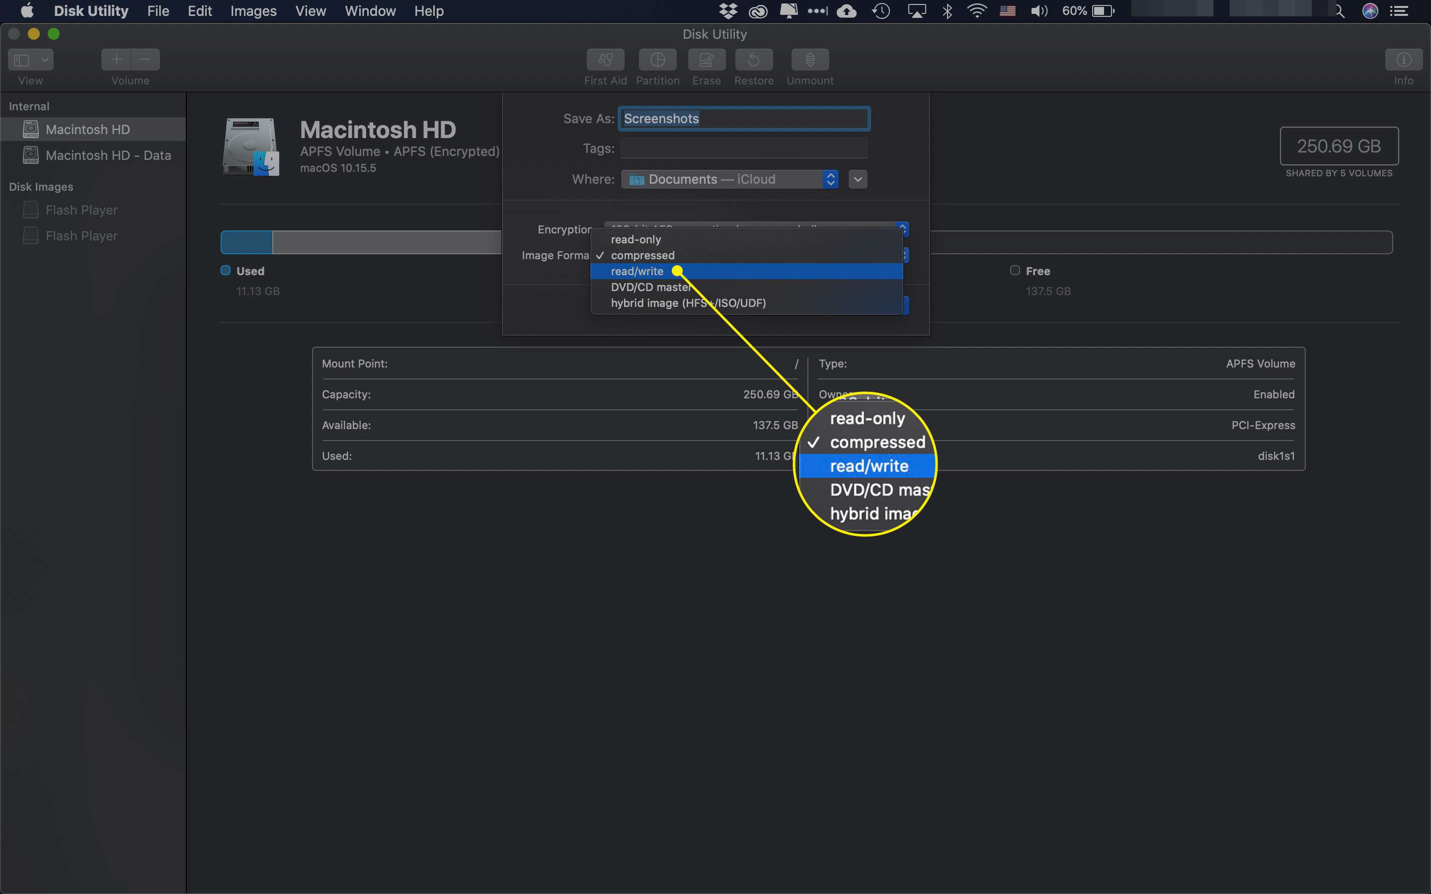
Task: Open the Wi-Fi menu
Action: [x=977, y=10]
